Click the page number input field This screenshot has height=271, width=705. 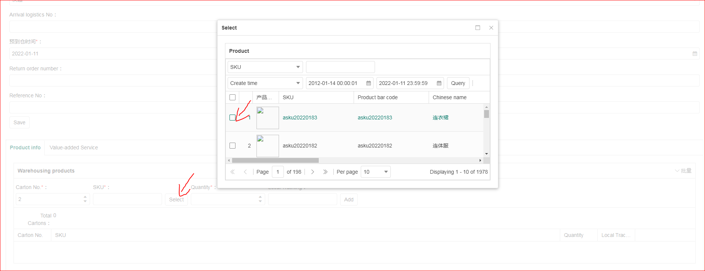[277, 172]
